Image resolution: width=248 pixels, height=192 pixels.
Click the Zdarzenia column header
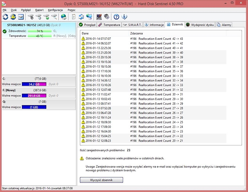click(x=178, y=33)
